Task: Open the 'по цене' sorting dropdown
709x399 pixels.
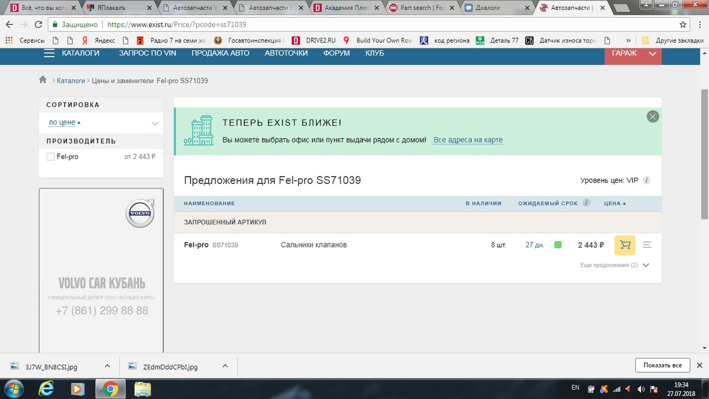Action: [x=101, y=123]
